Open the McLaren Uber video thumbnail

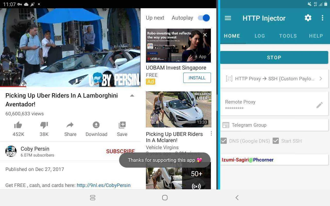[179, 109]
